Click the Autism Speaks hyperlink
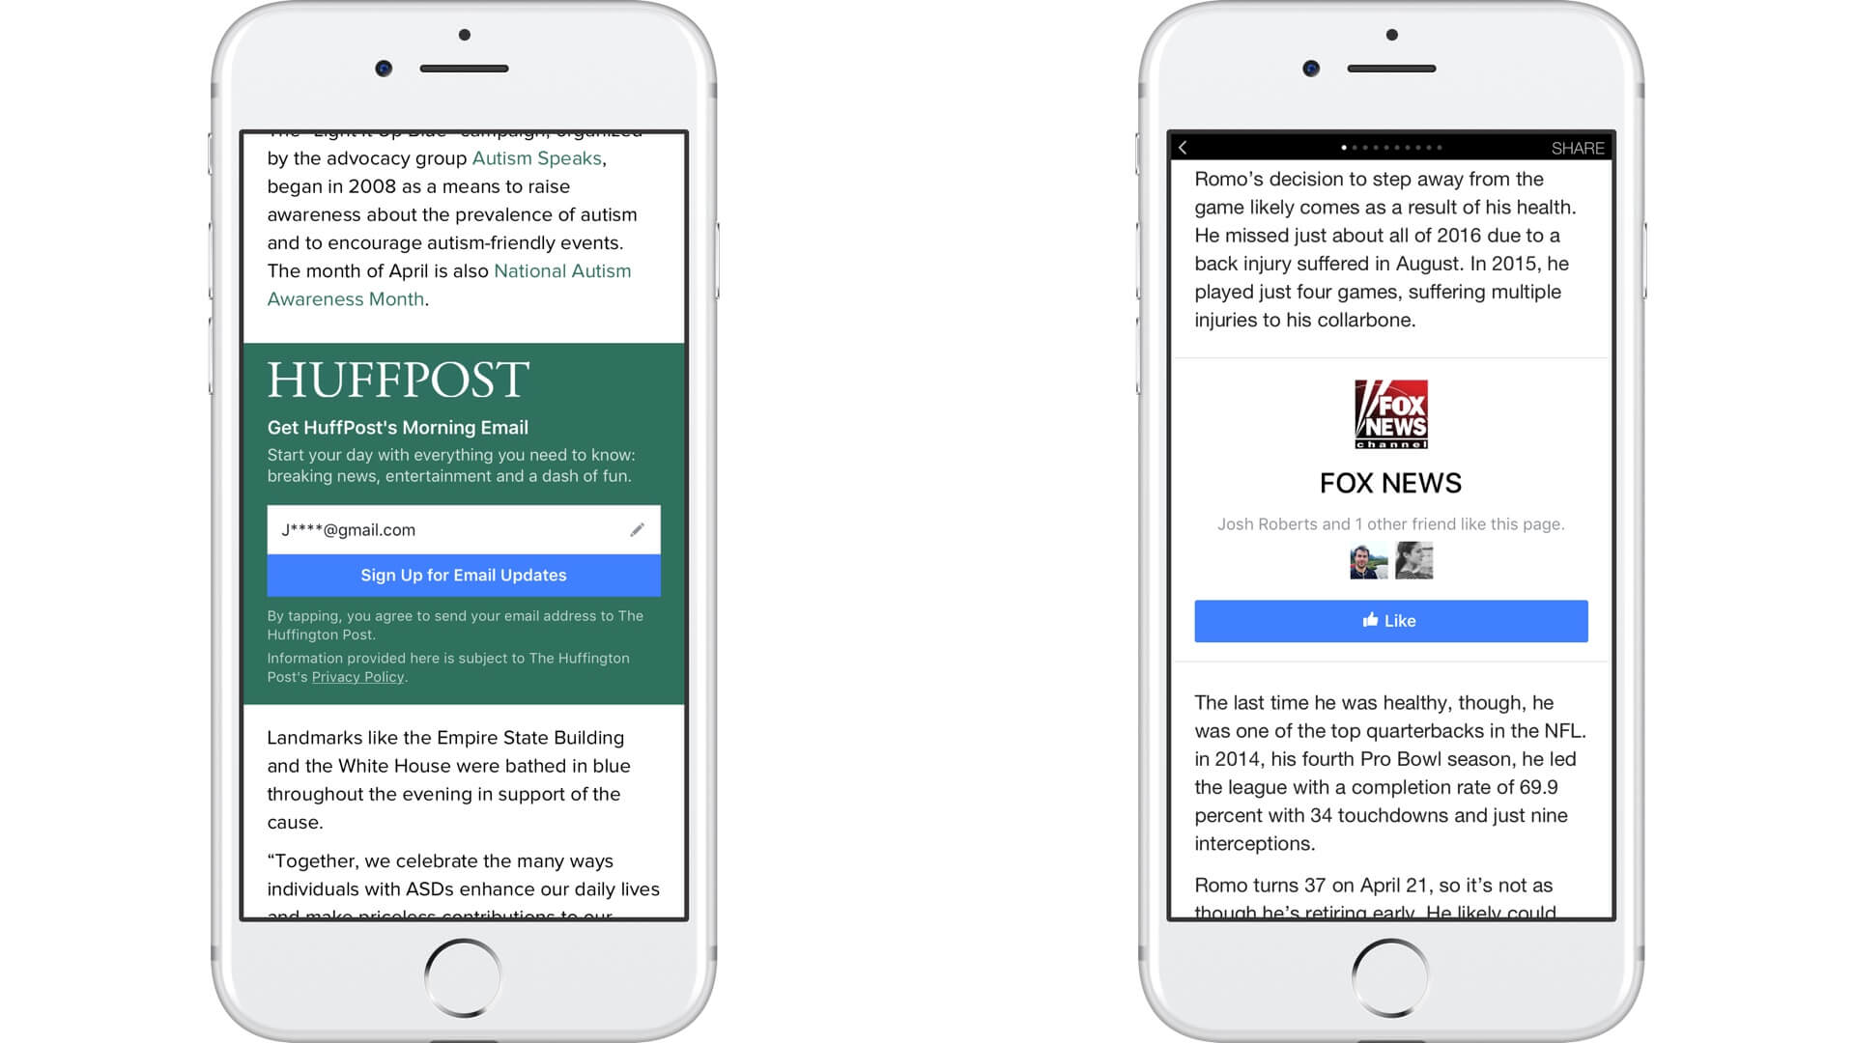The image size is (1855, 1043). [x=536, y=156]
